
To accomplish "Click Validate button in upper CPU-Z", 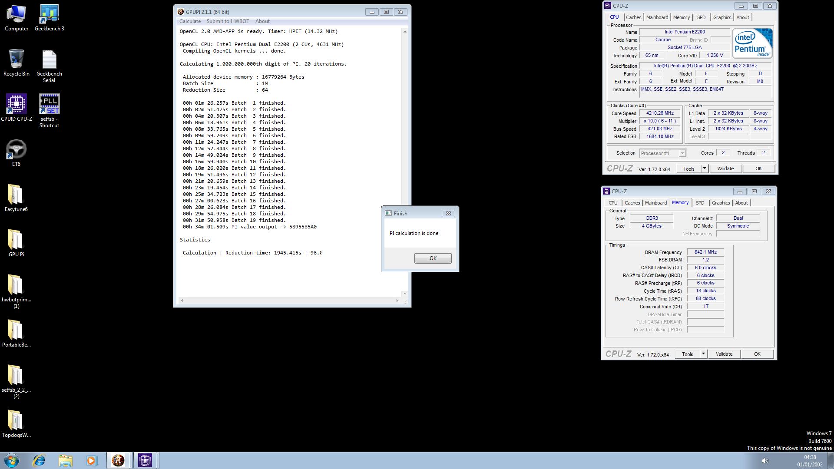I will click(725, 168).
